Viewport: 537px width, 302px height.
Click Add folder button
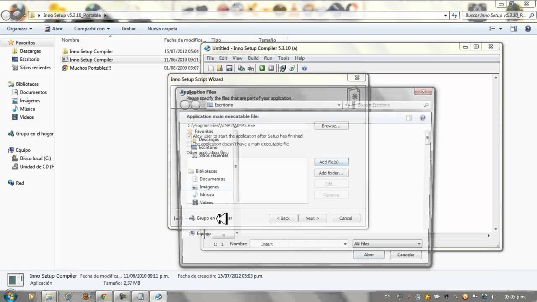click(x=331, y=173)
